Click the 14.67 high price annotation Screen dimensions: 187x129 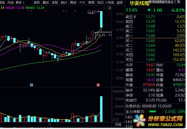[91, 13]
